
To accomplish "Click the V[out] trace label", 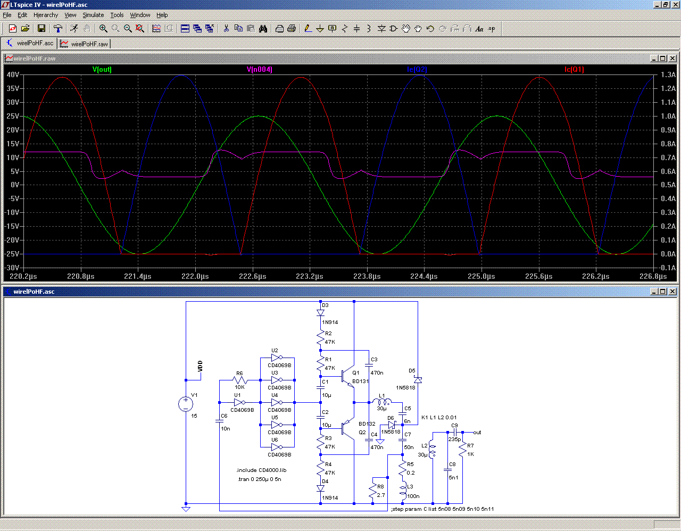I will 102,70.
